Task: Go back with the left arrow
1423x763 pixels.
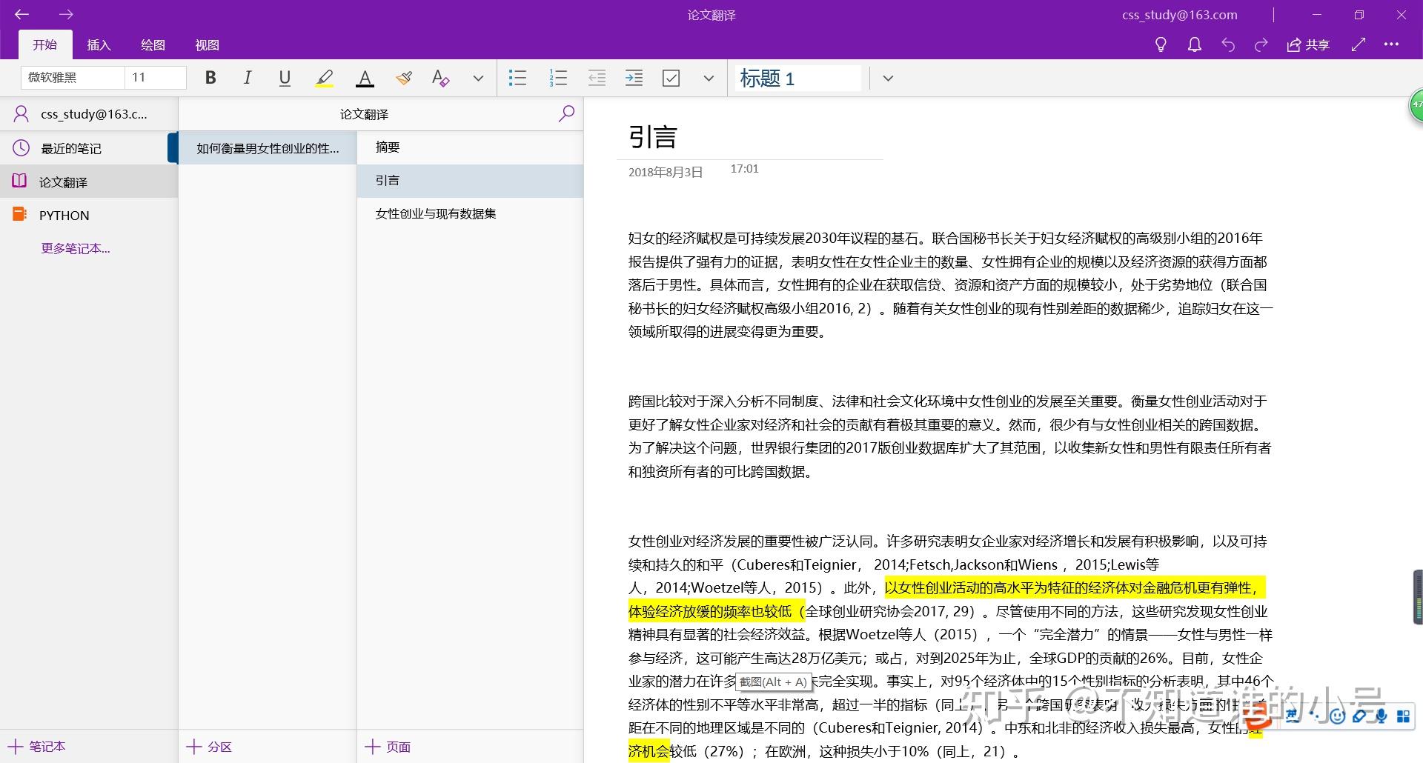Action: [21, 14]
